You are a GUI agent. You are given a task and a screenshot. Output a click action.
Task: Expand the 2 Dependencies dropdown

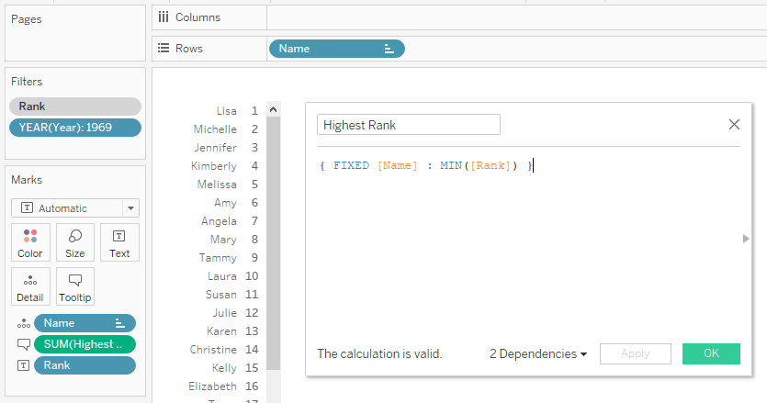[538, 353]
